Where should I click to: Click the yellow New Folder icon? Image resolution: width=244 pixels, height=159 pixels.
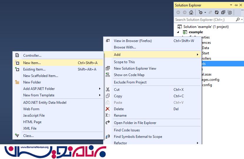pos(17,82)
